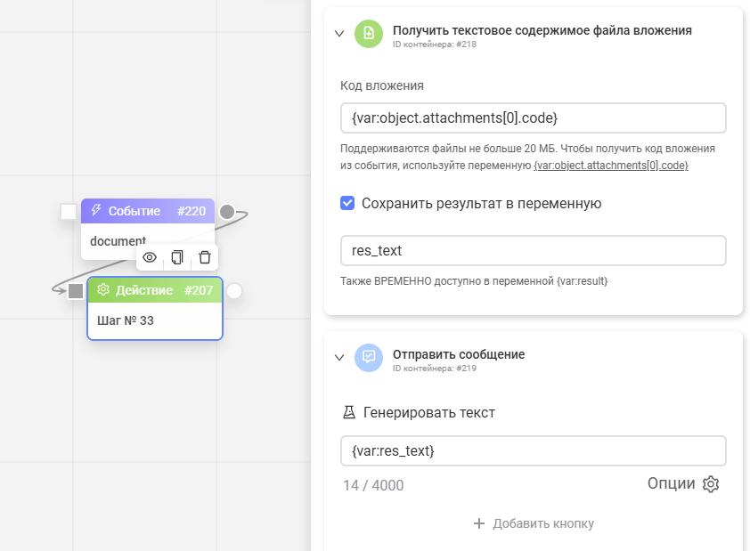This screenshot has height=551, width=750.
Task: Click the eye preview icon above the action node
Action: point(150,257)
